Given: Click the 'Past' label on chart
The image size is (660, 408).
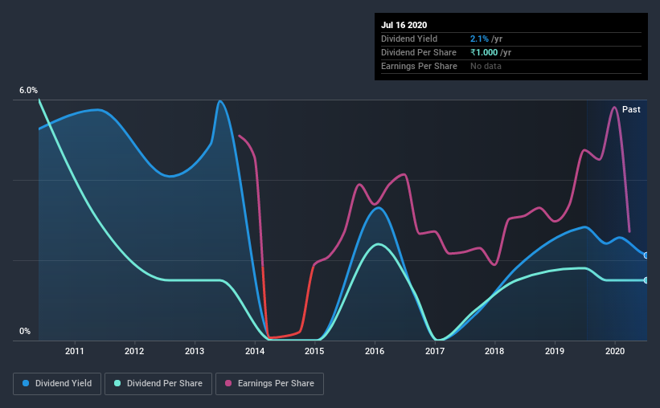Looking at the screenshot, I should pyautogui.click(x=631, y=109).
